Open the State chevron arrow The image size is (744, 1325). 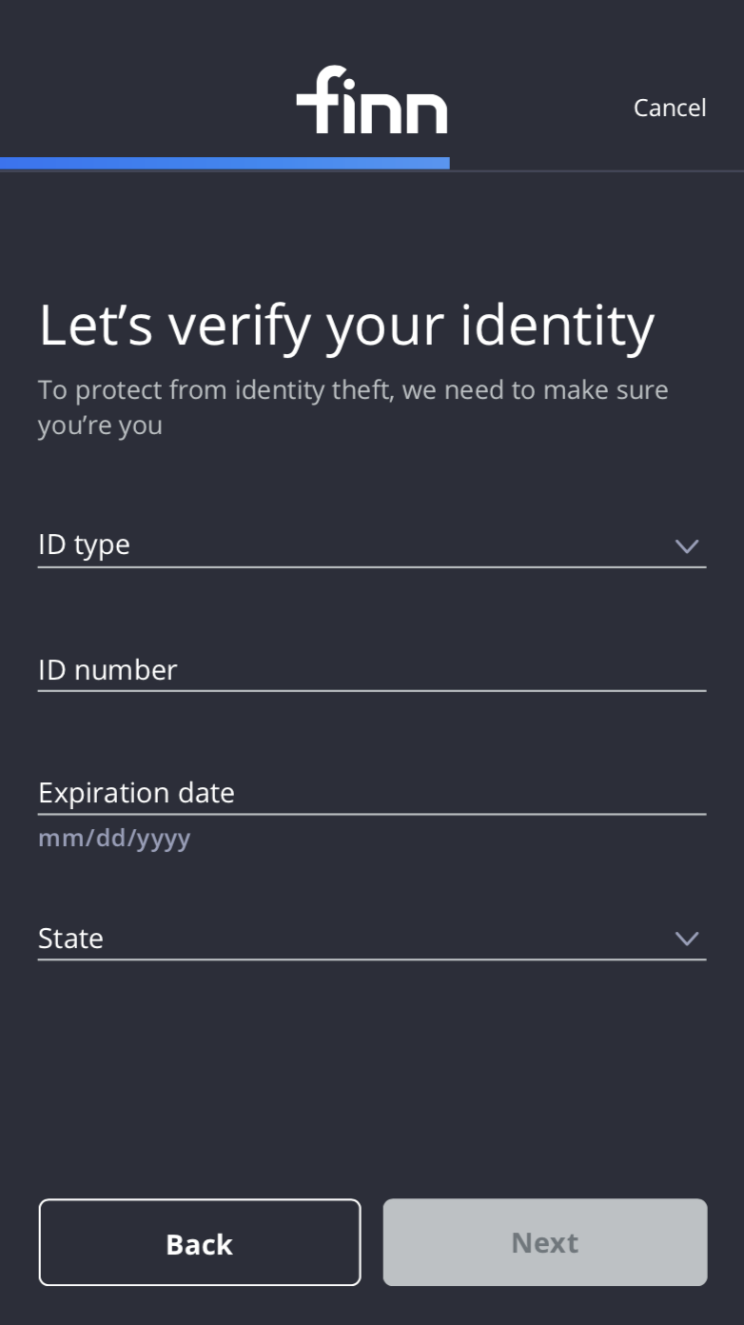pos(686,939)
